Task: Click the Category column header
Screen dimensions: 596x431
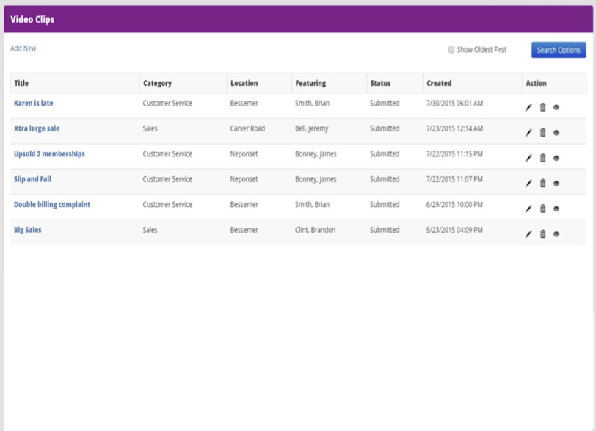Action: pos(157,83)
